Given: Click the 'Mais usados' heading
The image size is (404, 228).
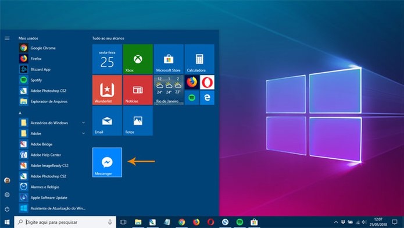Looking at the screenshot, I should click(x=28, y=38).
